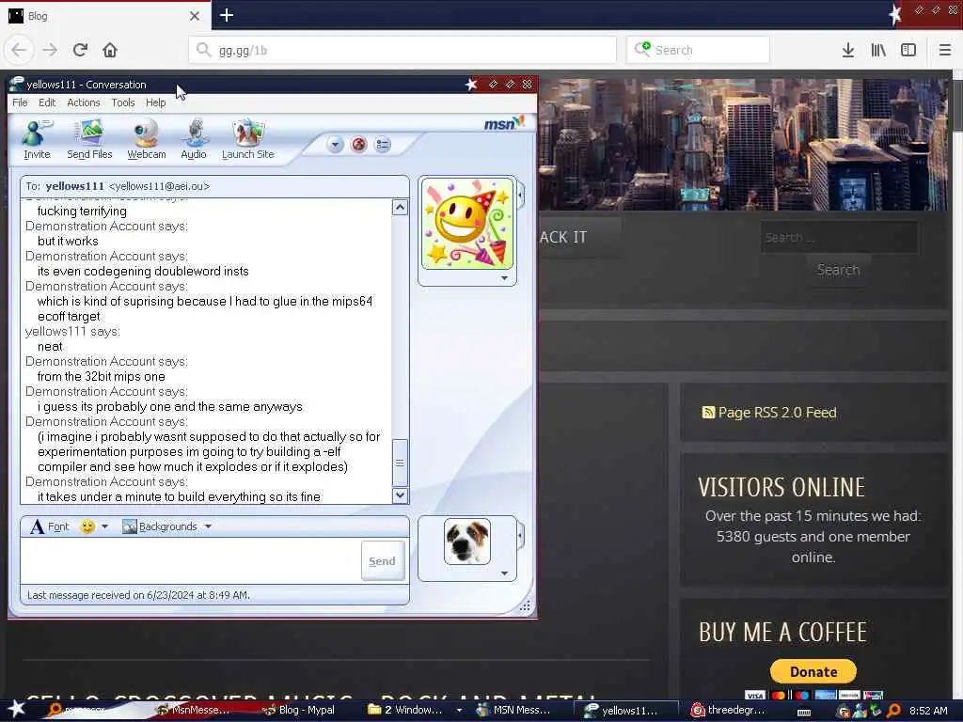This screenshot has width=963, height=722.
Task: Click the yellow Donate button
Action: coord(813,671)
